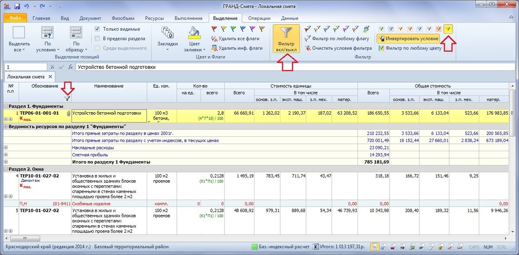This screenshot has height=255, width=519.
Task: Click the green Баз.-индексный расчет indicator
Action: [x=254, y=247]
